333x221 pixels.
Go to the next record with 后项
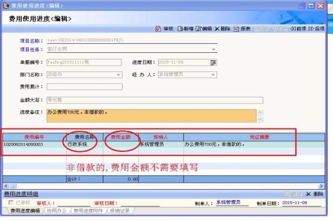[316, 29]
